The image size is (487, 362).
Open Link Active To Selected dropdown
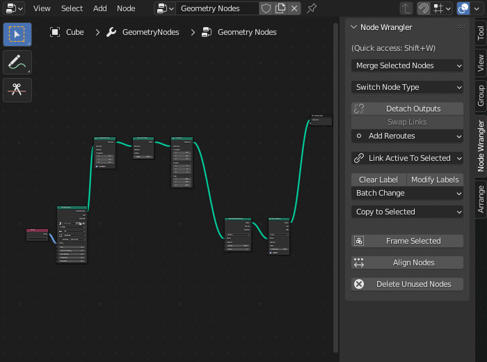click(x=407, y=158)
